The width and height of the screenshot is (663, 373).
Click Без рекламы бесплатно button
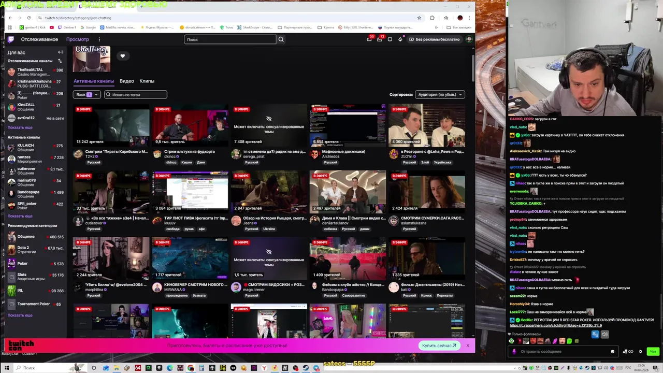(x=434, y=39)
